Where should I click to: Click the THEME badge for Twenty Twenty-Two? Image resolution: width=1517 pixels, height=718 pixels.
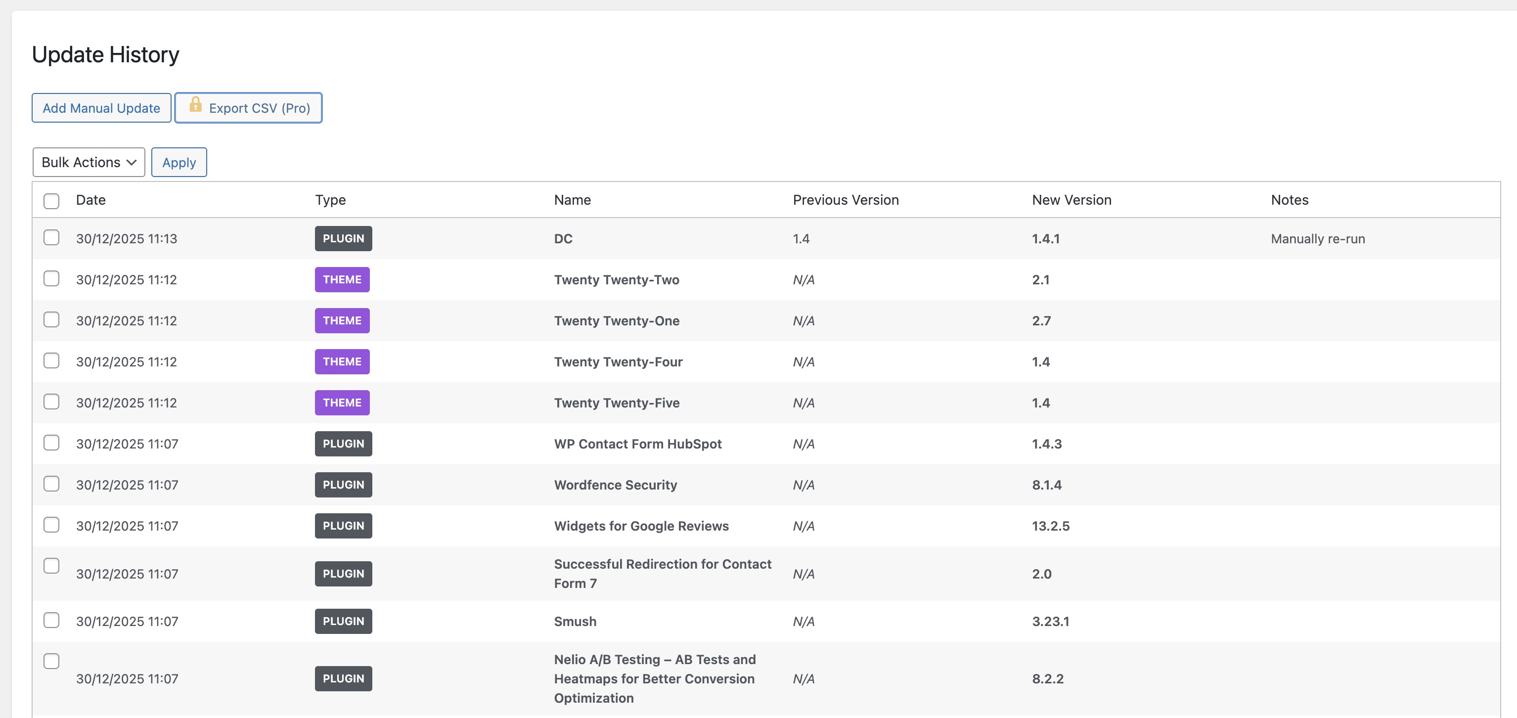[x=342, y=280]
